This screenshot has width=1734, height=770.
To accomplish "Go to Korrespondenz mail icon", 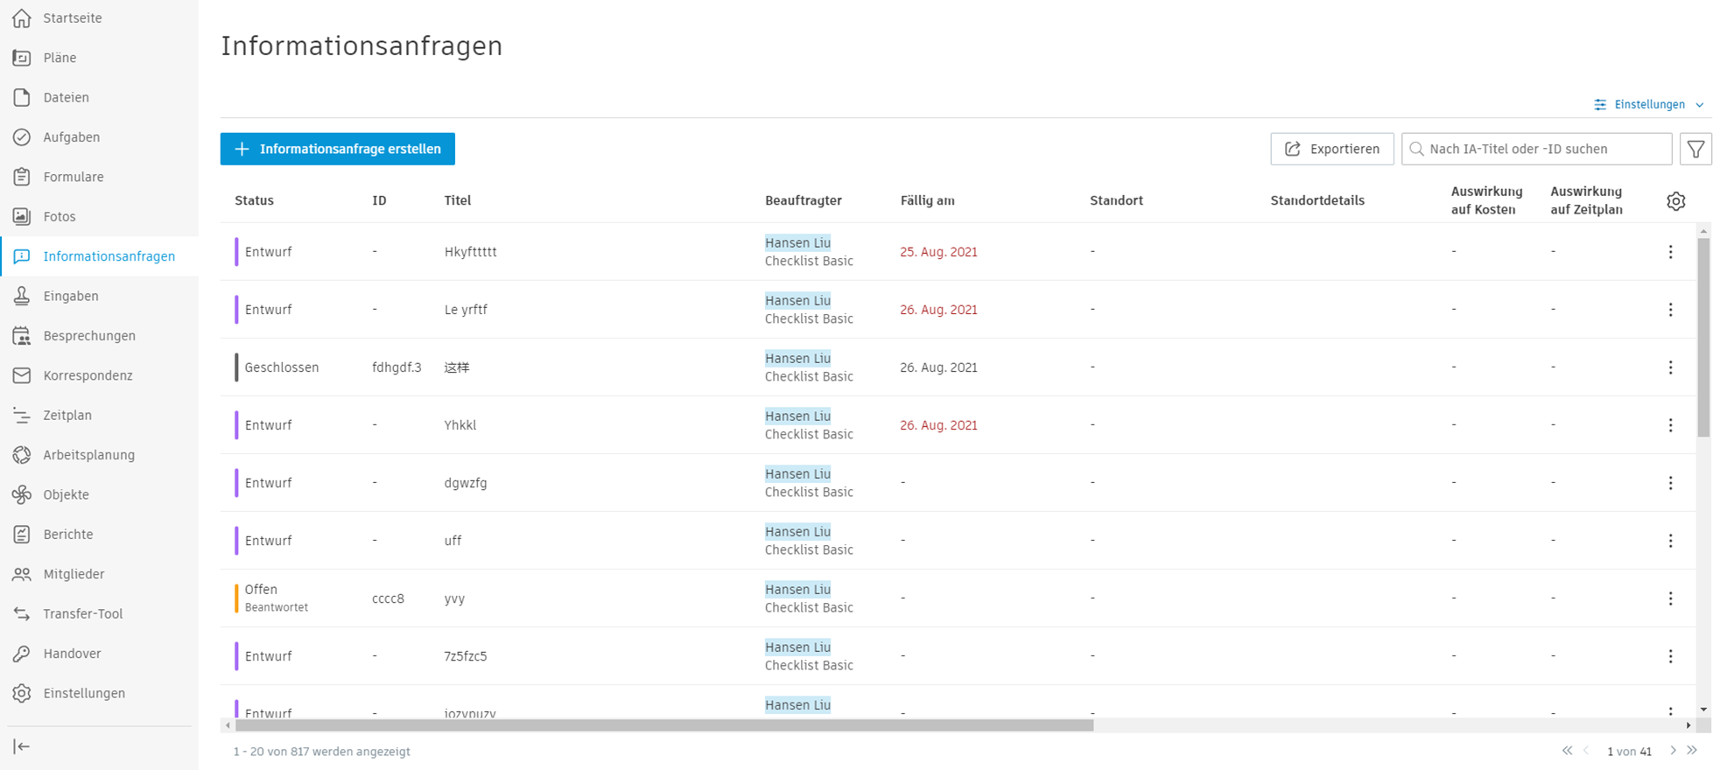I will point(22,375).
